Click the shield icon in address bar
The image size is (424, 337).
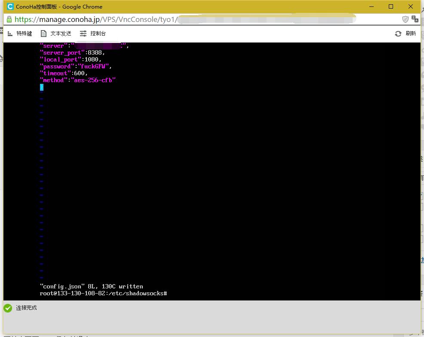(x=405, y=19)
